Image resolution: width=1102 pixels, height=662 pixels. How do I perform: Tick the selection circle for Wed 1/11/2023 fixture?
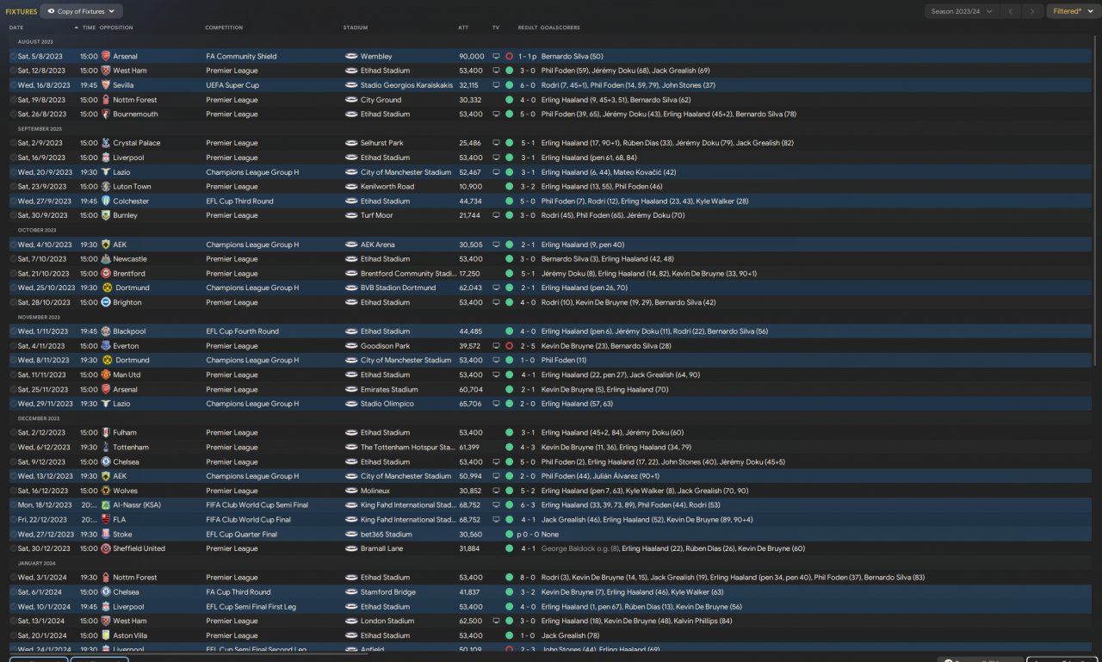pyautogui.click(x=13, y=331)
